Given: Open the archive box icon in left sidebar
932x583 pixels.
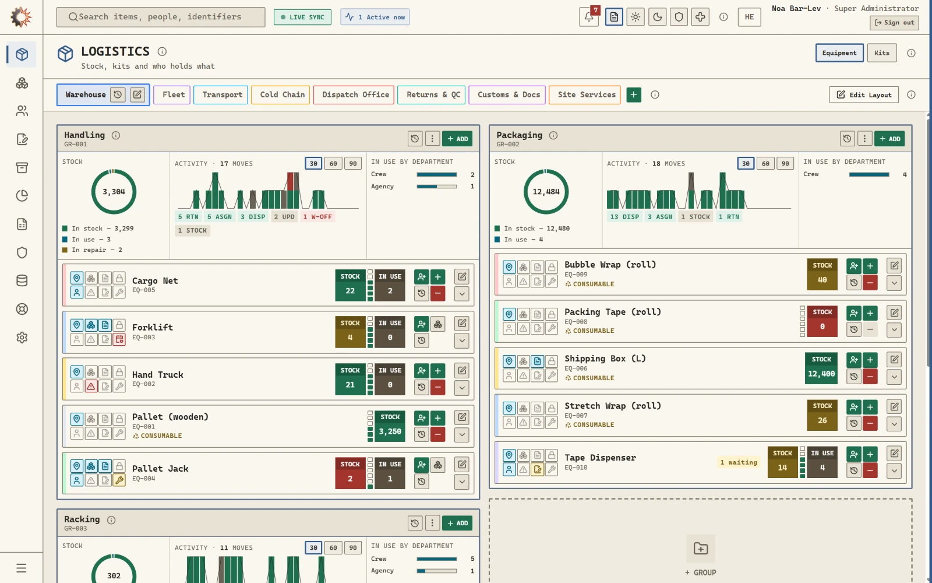Looking at the screenshot, I should 22,168.
